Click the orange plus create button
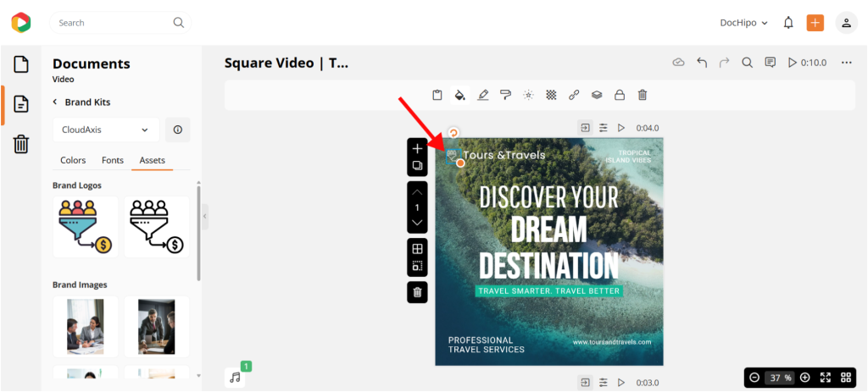Image resolution: width=868 pixels, height=392 pixels. 815,23
